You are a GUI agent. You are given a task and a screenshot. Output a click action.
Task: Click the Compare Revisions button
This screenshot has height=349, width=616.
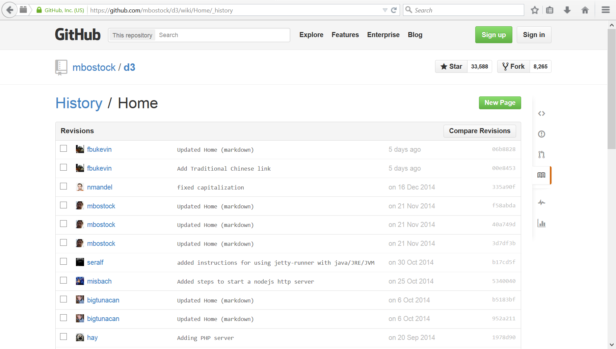(x=480, y=131)
